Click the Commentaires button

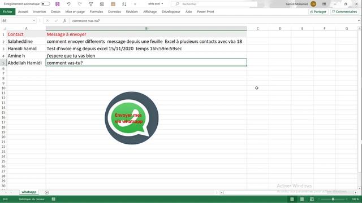[x=344, y=11]
